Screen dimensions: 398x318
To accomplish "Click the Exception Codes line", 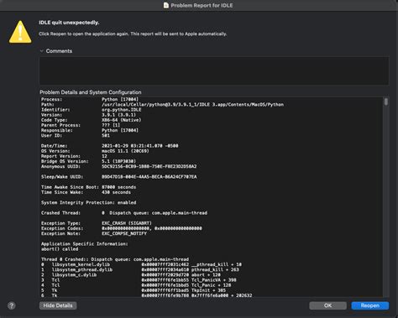I will coord(121,228).
